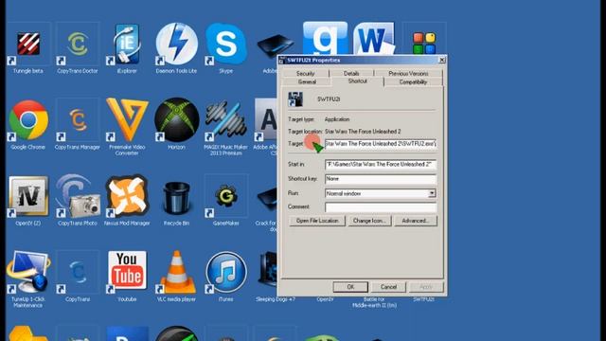The width and height of the screenshot is (606, 341).
Task: Click the Word icon on desktop
Action: tap(373, 39)
